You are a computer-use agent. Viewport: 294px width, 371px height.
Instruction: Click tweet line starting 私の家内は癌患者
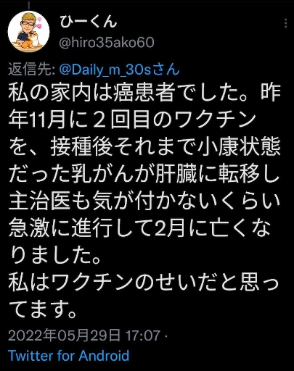[x=144, y=93]
